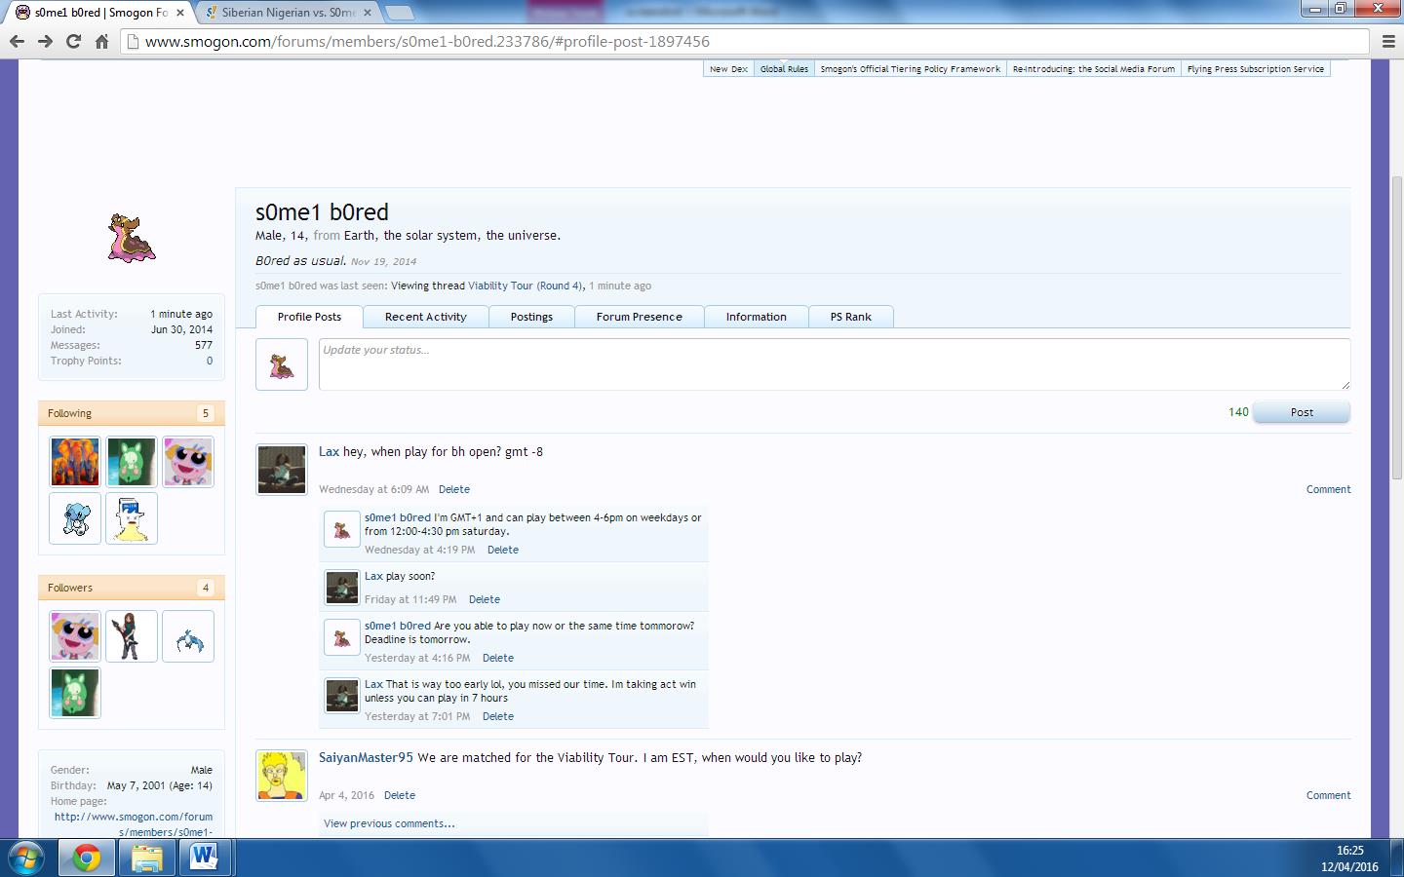1404x877 pixels.
Task: Open Google Chrome in the taskbar
Action: (87, 858)
